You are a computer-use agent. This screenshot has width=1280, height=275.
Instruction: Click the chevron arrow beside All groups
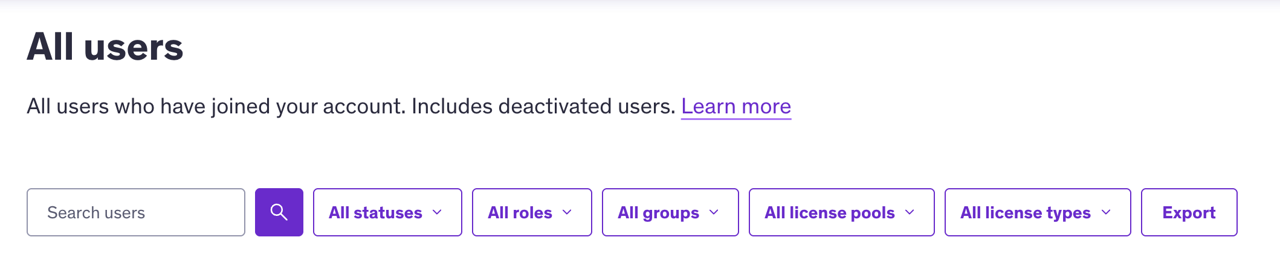click(x=714, y=212)
